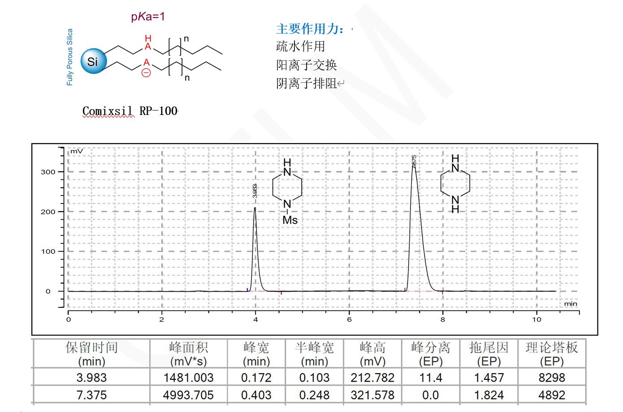Screen dimensions: 623x412
Task: Click the blue Si sphere in the diagram
Action: click(x=93, y=61)
